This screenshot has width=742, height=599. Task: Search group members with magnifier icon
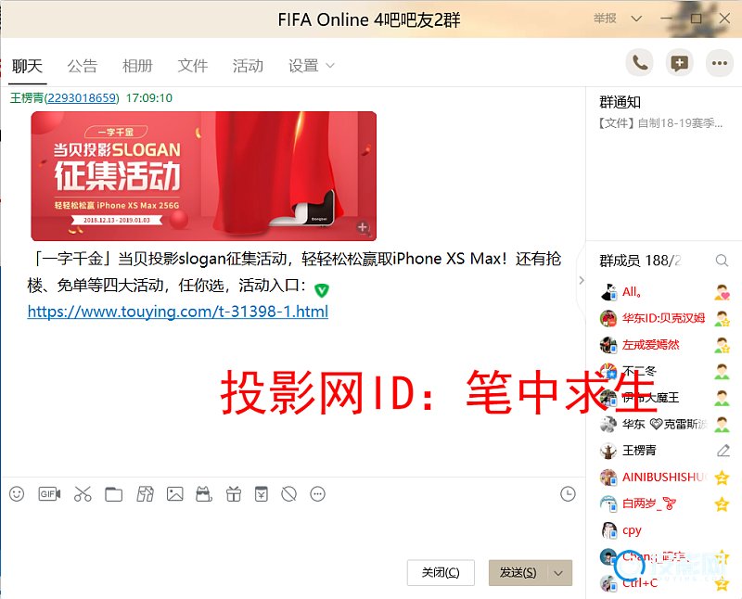click(722, 261)
